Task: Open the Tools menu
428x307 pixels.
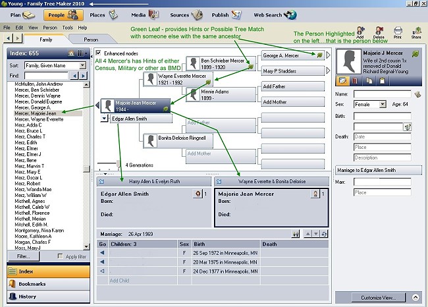Action: (x=67, y=28)
